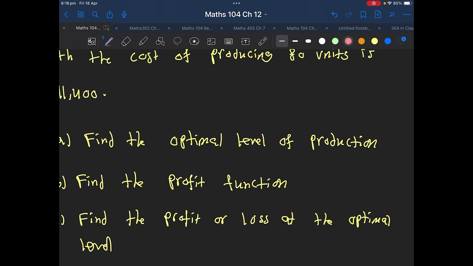Tap the 85% battery indicator
The image size is (473, 266).
pos(402,3)
